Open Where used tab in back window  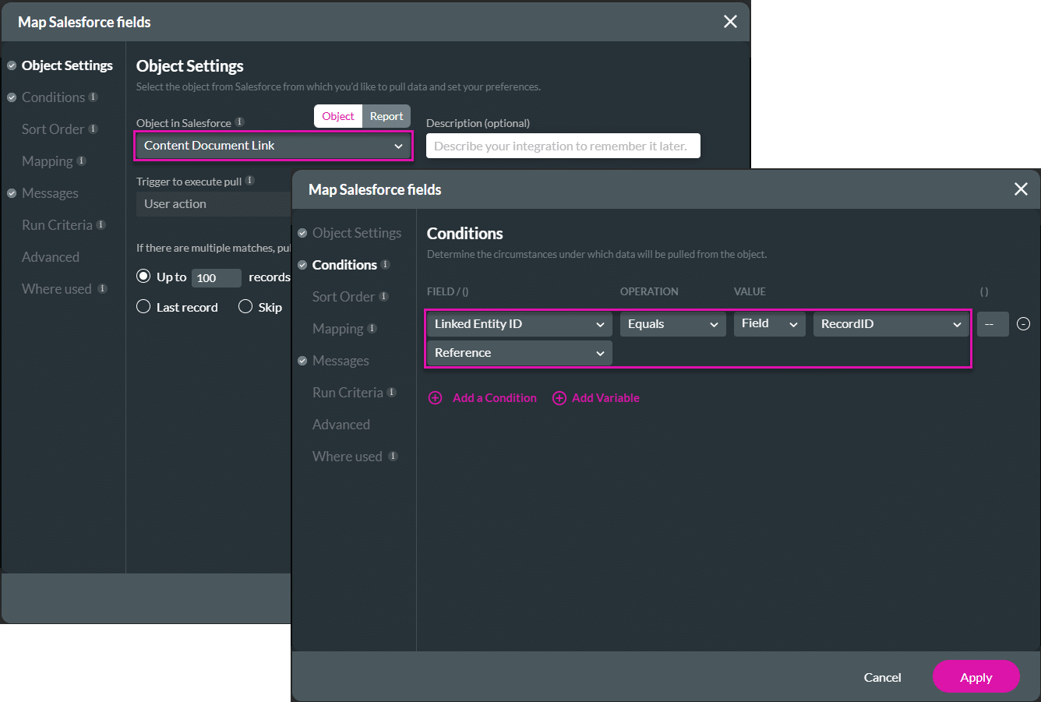[x=57, y=289]
